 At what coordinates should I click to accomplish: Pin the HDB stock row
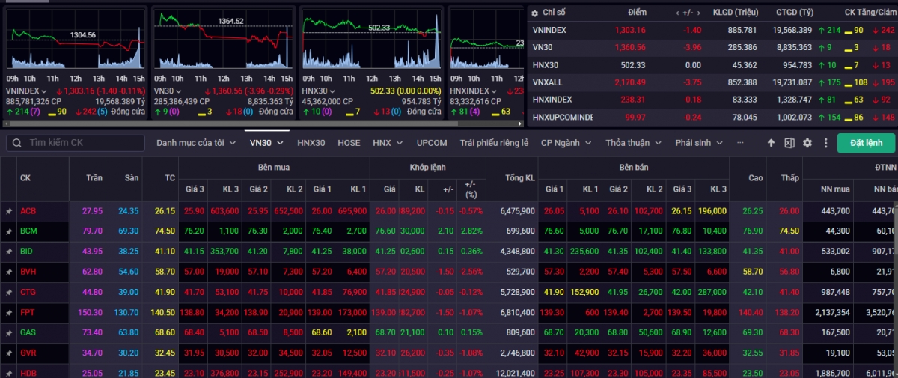coord(9,373)
